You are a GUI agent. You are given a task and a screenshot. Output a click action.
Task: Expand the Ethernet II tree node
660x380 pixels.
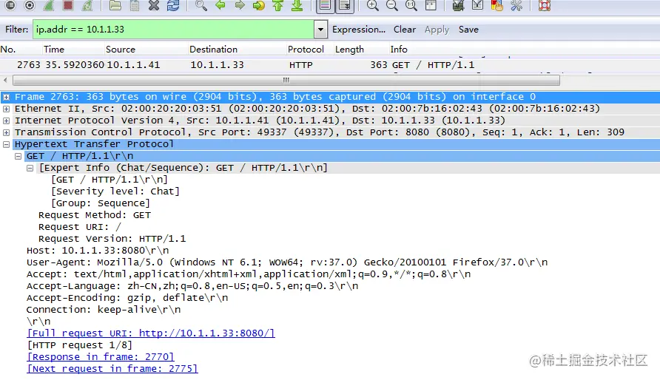[7, 109]
